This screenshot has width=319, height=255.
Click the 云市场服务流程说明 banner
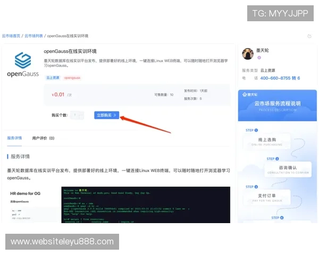(278, 105)
